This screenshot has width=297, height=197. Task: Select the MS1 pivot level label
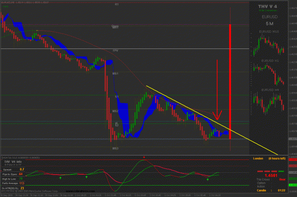[x=115, y=74]
